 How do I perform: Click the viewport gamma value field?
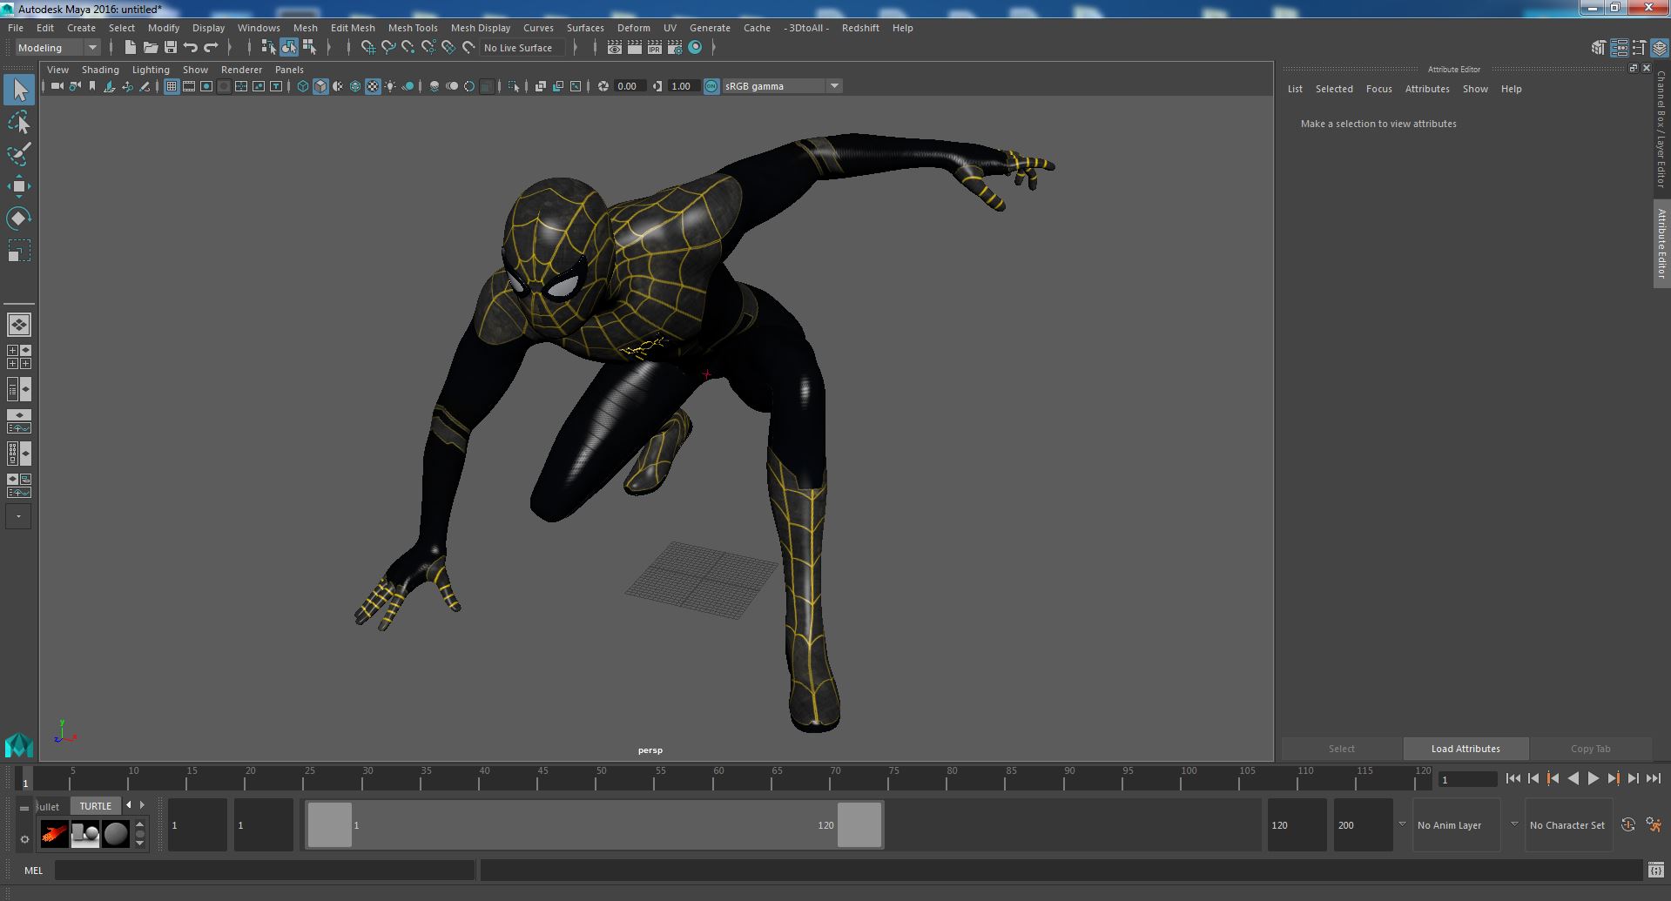[683, 86]
